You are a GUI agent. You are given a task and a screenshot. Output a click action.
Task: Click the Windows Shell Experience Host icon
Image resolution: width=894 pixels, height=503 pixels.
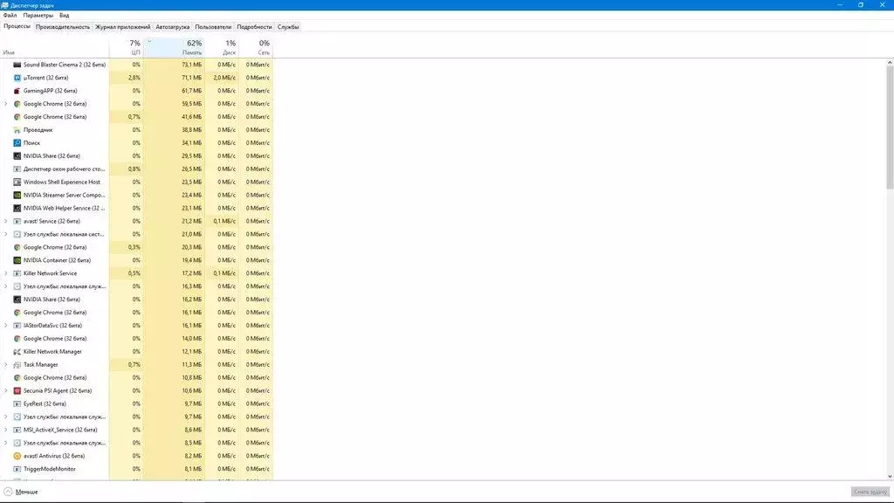click(x=17, y=182)
